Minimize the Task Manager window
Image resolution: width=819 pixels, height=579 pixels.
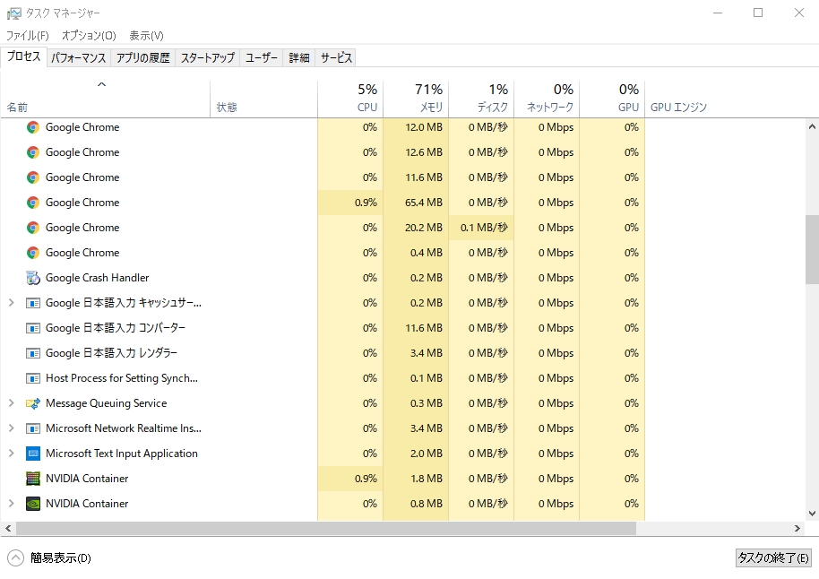(718, 13)
